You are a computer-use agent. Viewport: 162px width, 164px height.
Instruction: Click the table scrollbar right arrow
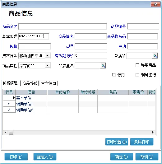click(153, 132)
